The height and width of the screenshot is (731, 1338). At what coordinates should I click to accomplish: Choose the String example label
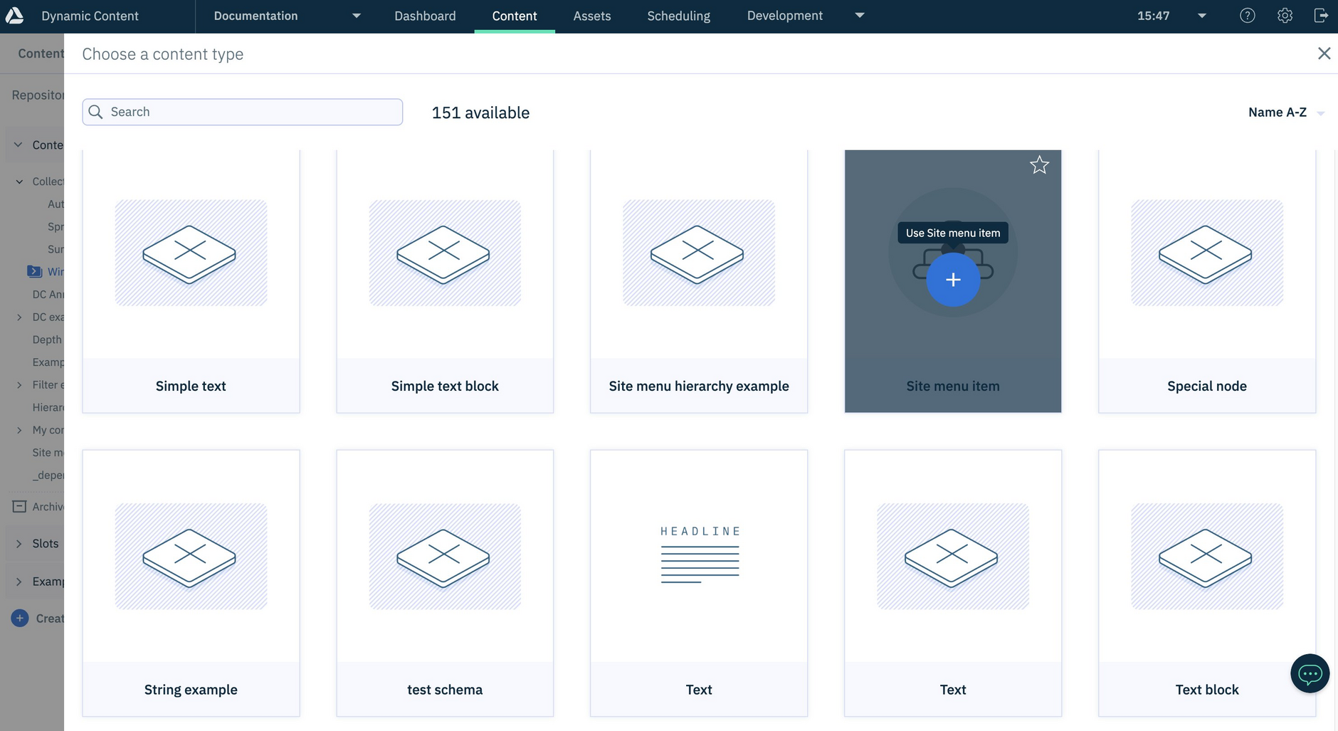click(x=191, y=690)
